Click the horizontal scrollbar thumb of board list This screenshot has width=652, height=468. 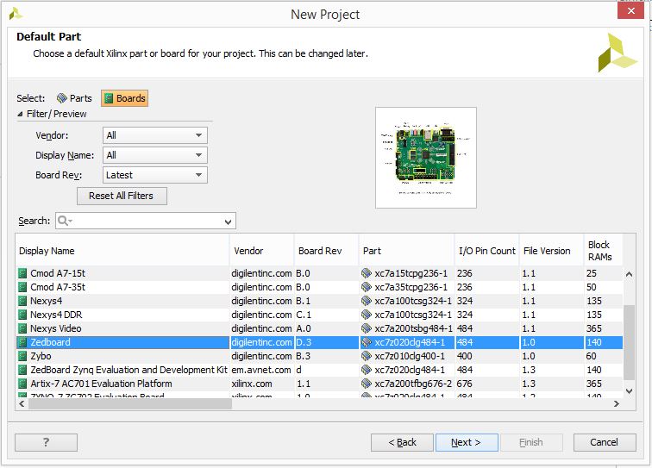(129, 403)
